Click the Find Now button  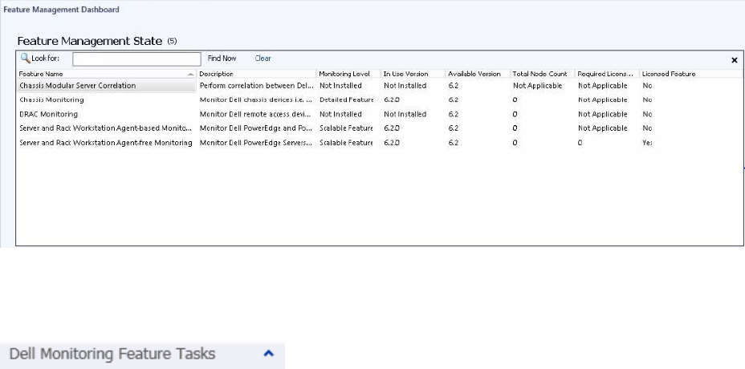[x=222, y=59]
